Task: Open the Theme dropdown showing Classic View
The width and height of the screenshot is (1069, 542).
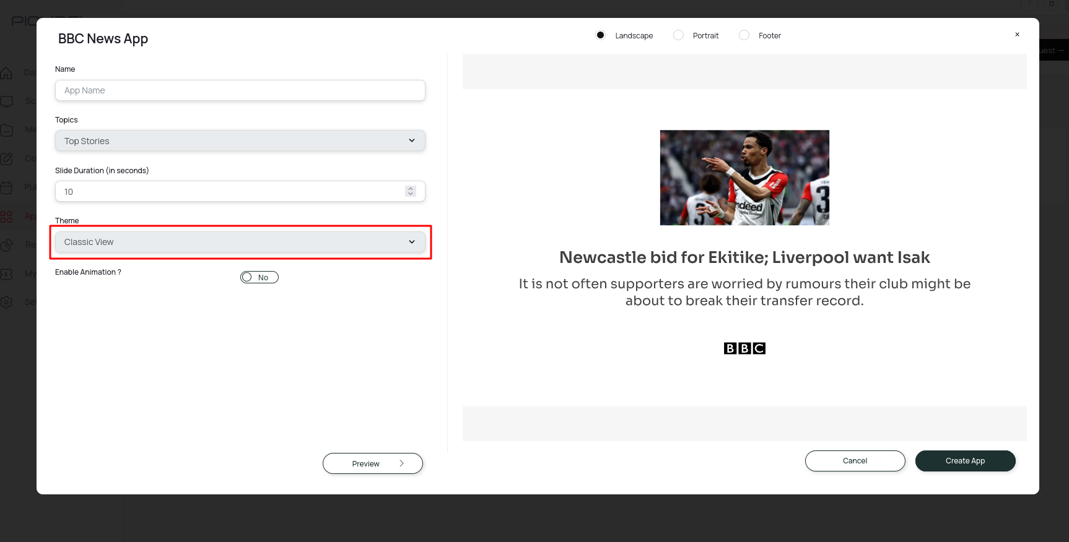Action: 240,242
